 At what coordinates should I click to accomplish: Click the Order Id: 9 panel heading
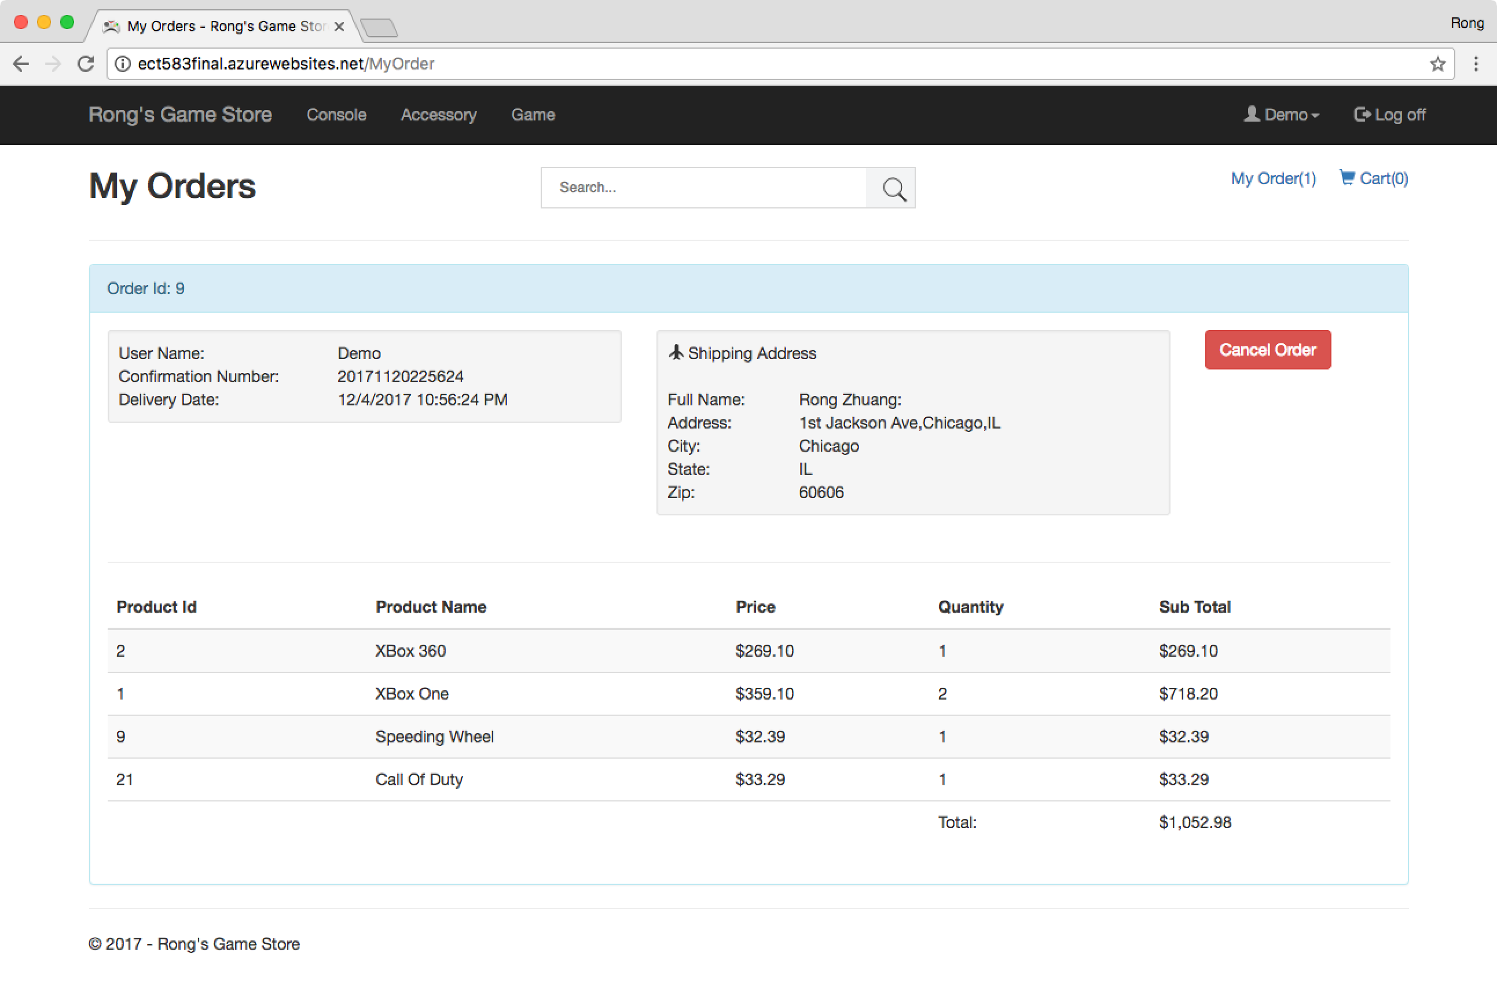(x=748, y=288)
